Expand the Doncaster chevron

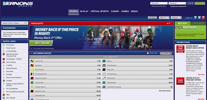(x=4, y=71)
